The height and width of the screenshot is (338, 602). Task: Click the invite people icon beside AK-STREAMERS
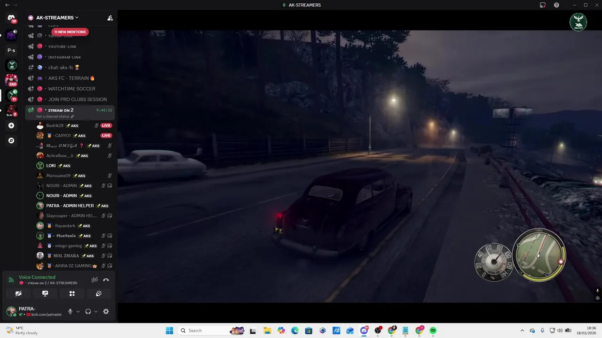110,18
